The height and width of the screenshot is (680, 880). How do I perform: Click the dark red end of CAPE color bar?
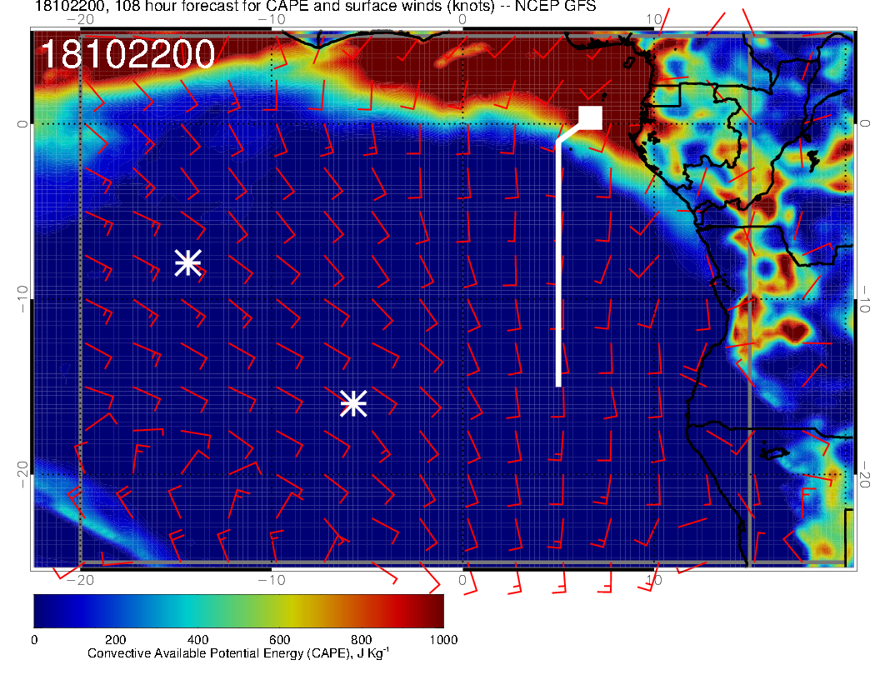tap(436, 611)
